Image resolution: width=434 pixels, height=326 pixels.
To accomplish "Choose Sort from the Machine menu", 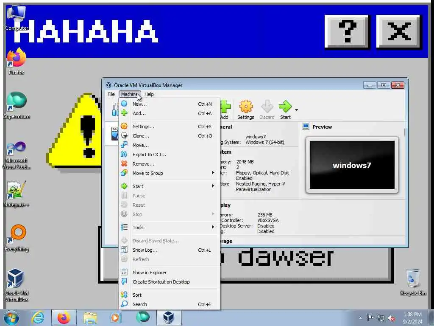I will pos(170,295).
